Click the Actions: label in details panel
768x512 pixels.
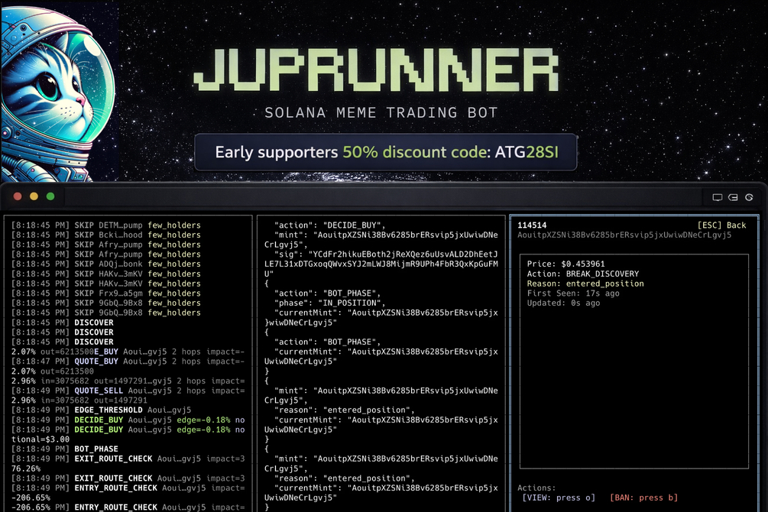536,488
